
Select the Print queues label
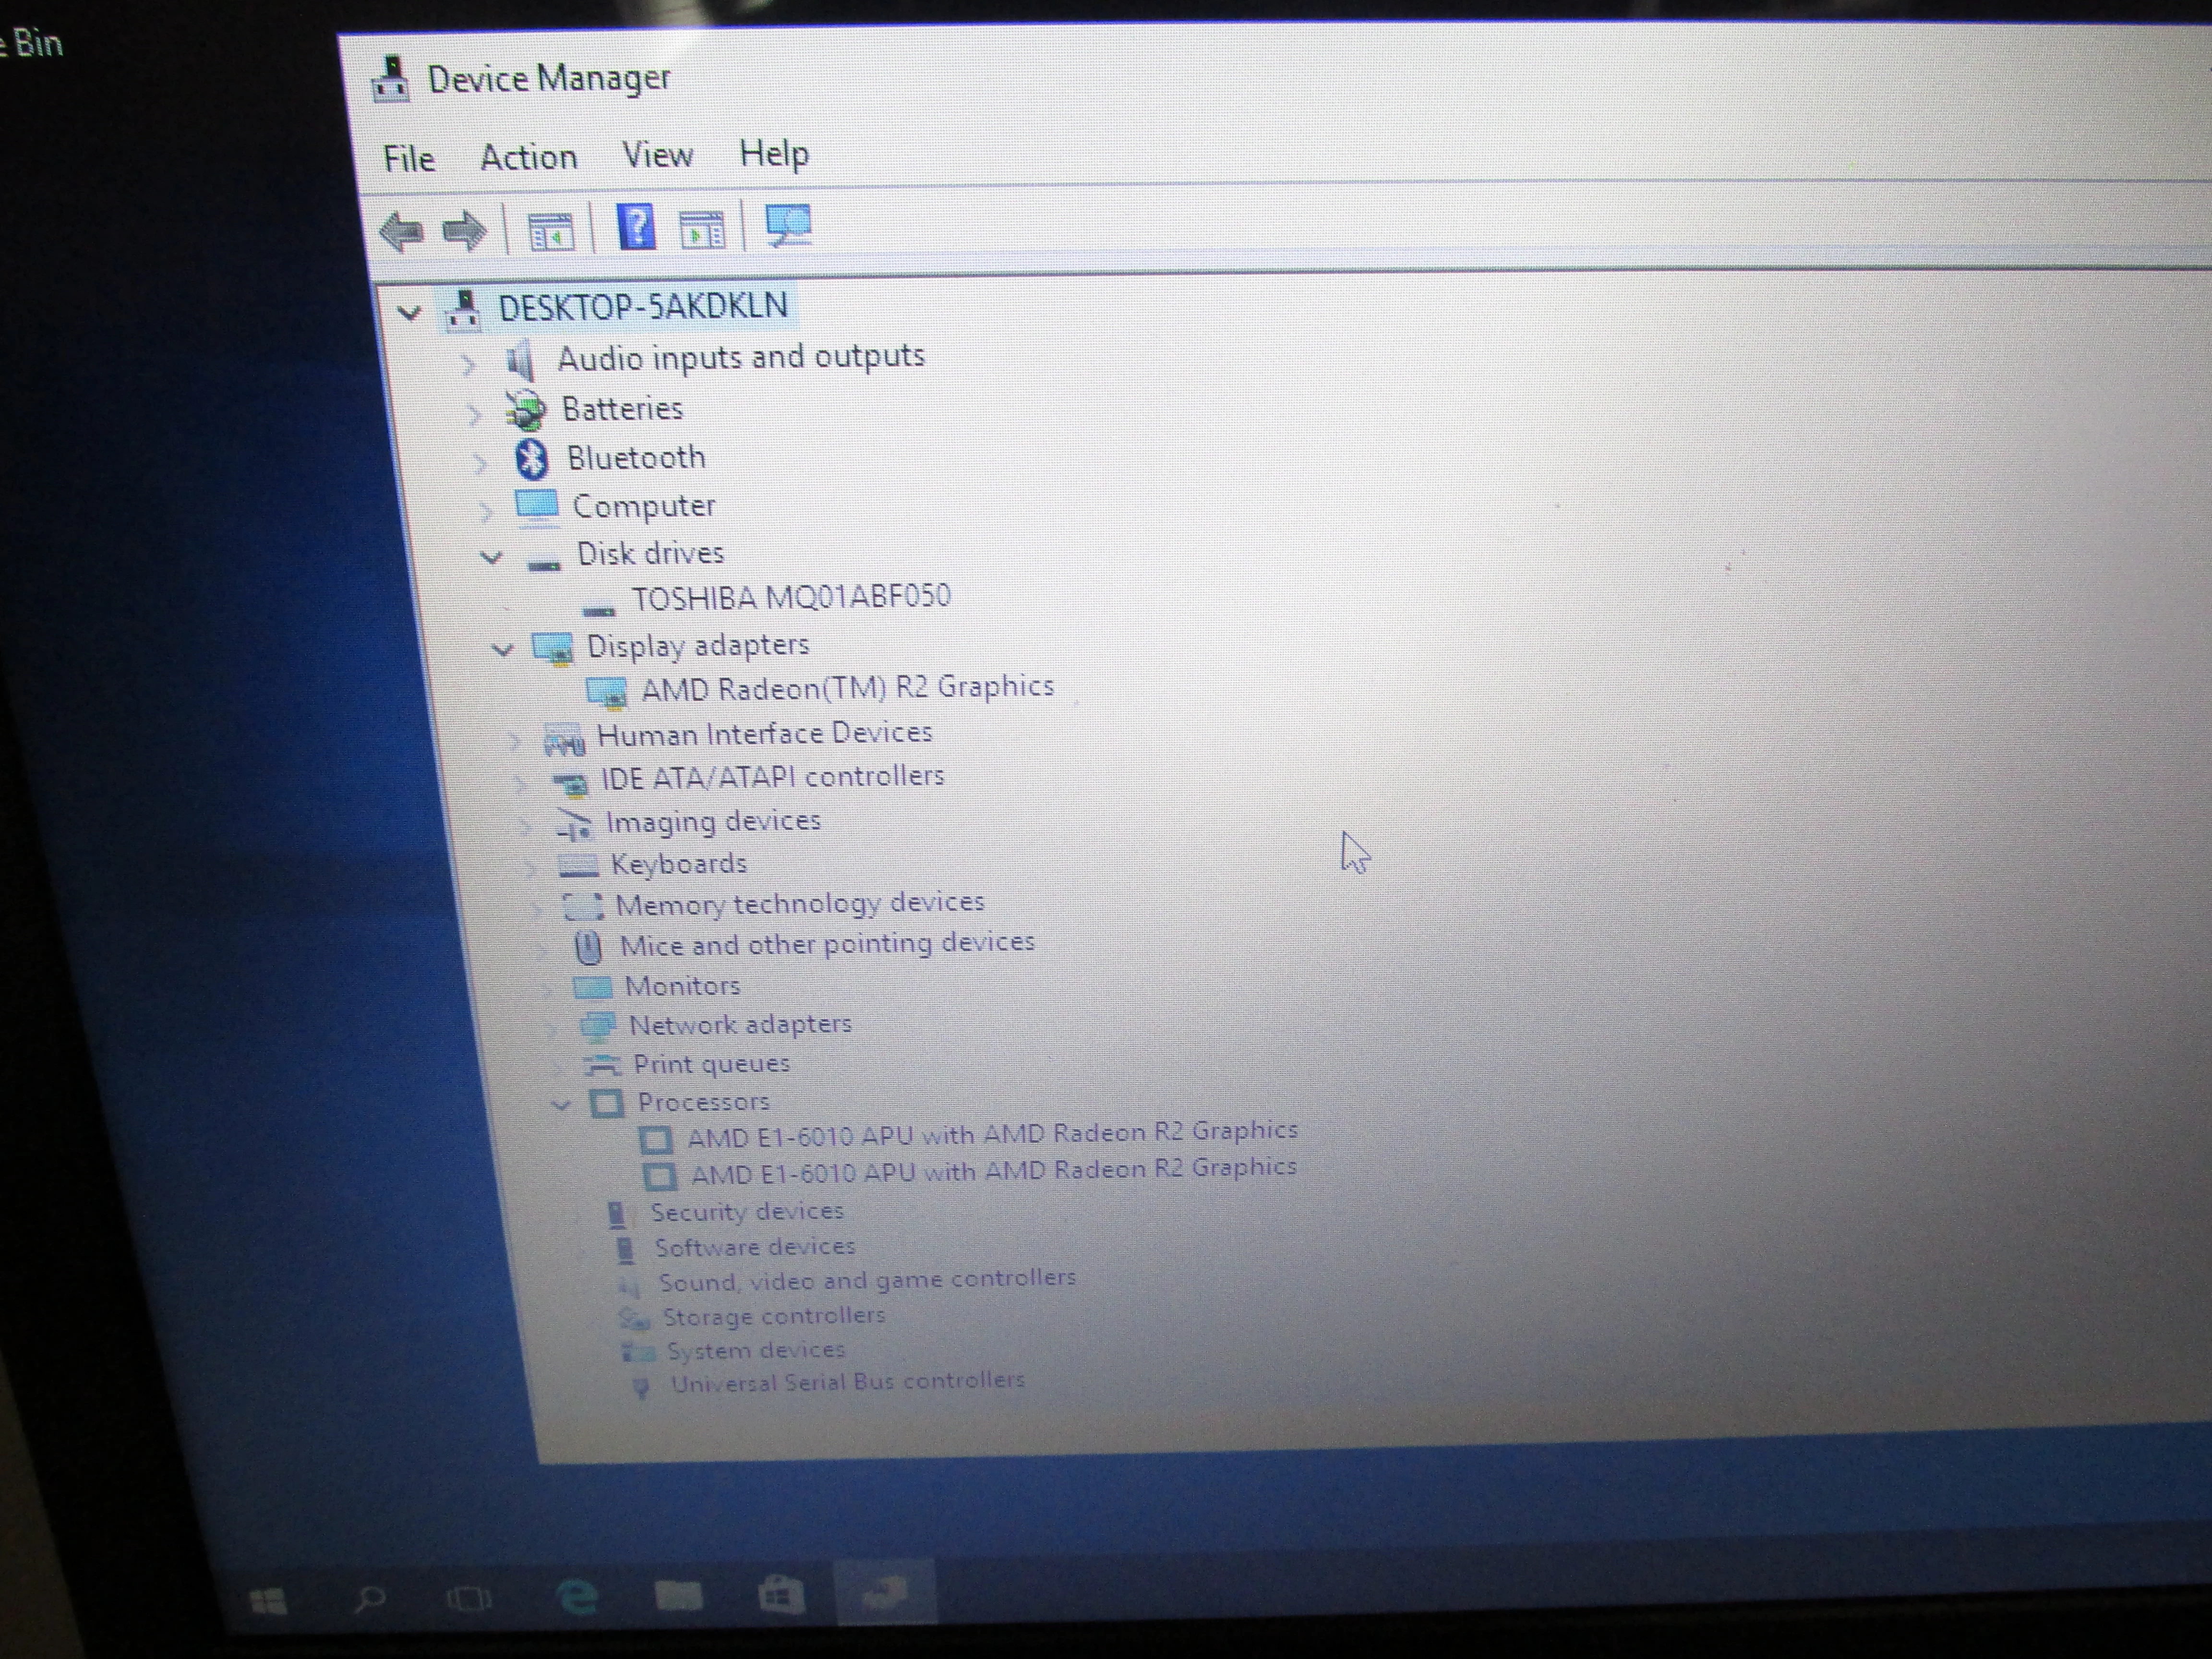tap(711, 1064)
